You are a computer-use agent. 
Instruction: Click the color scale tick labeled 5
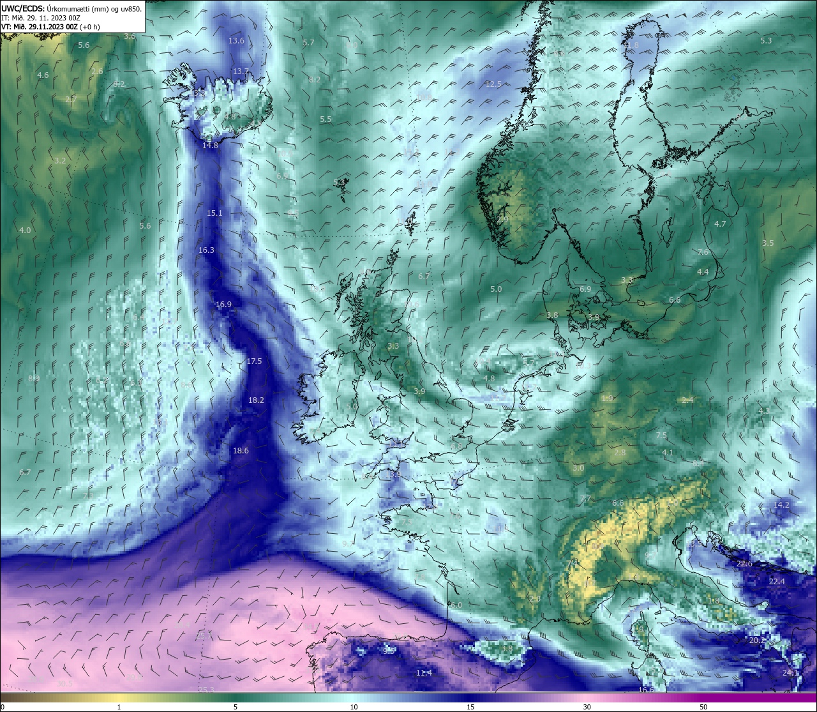click(236, 707)
